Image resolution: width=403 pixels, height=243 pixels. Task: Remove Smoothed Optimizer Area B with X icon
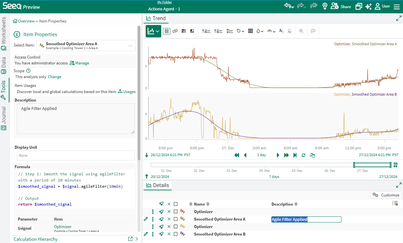coord(169,234)
